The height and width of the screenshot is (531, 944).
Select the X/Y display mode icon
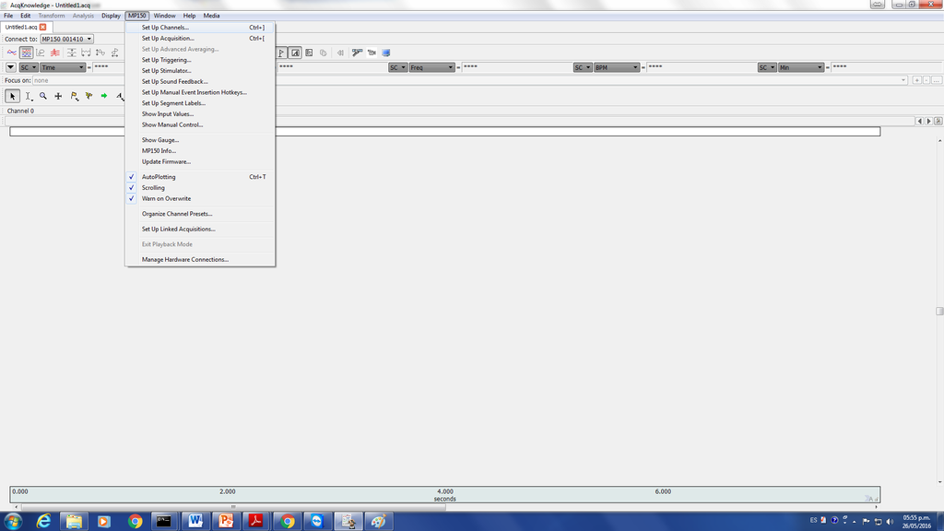(41, 53)
